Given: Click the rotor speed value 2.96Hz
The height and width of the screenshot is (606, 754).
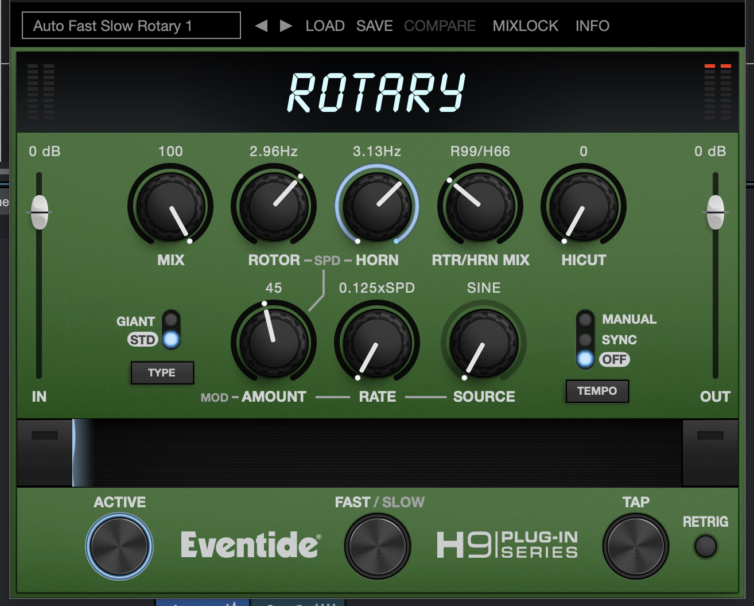Looking at the screenshot, I should pos(274,151).
